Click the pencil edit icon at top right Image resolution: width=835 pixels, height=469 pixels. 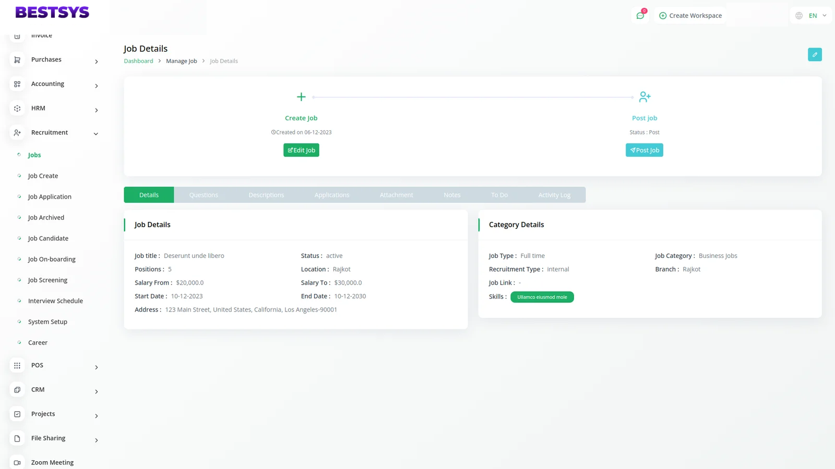(814, 55)
